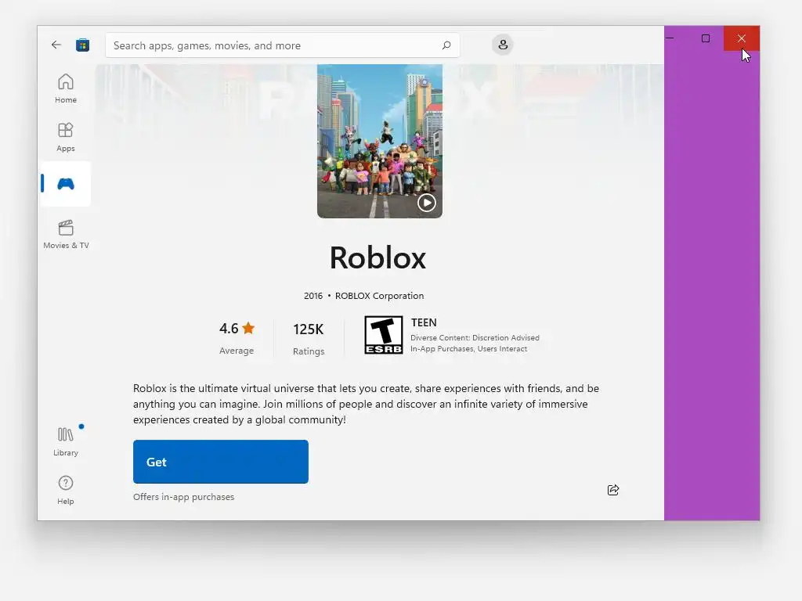Click the 'Offers in-app purchases' text
The image size is (802, 601).
pos(183,497)
